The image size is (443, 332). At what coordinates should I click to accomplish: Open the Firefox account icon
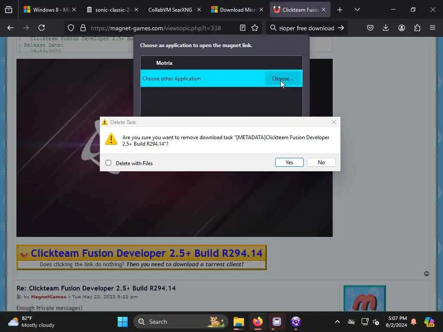401,28
